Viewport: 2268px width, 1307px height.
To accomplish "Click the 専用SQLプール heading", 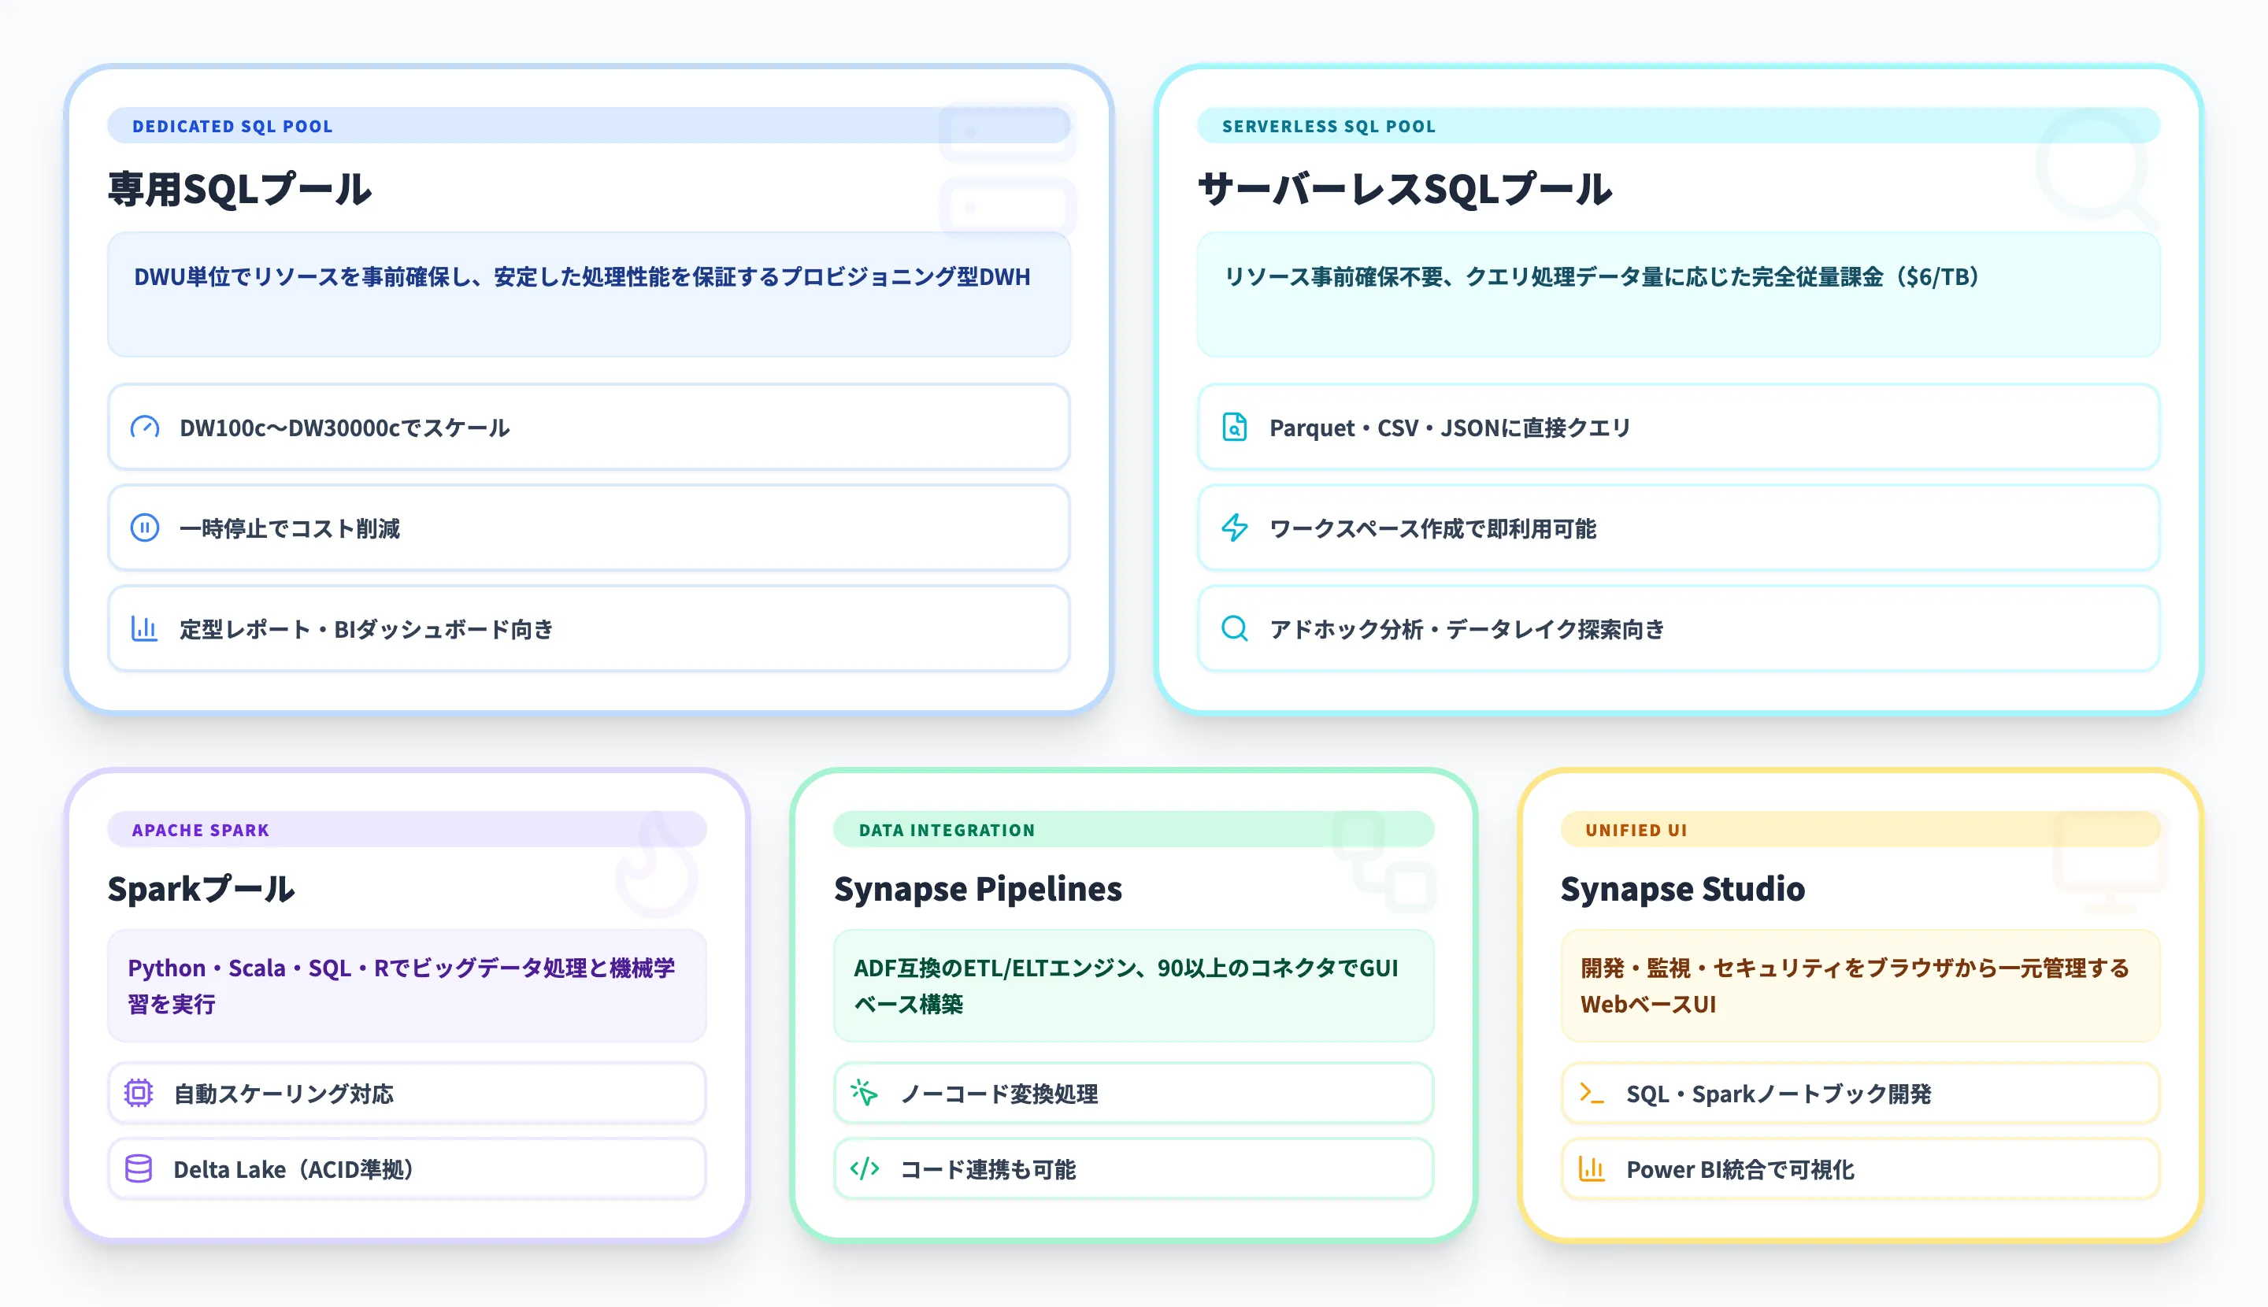I will [x=239, y=190].
